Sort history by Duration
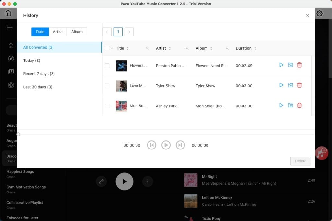Viewport: 332px width, 221px height. click(255, 48)
